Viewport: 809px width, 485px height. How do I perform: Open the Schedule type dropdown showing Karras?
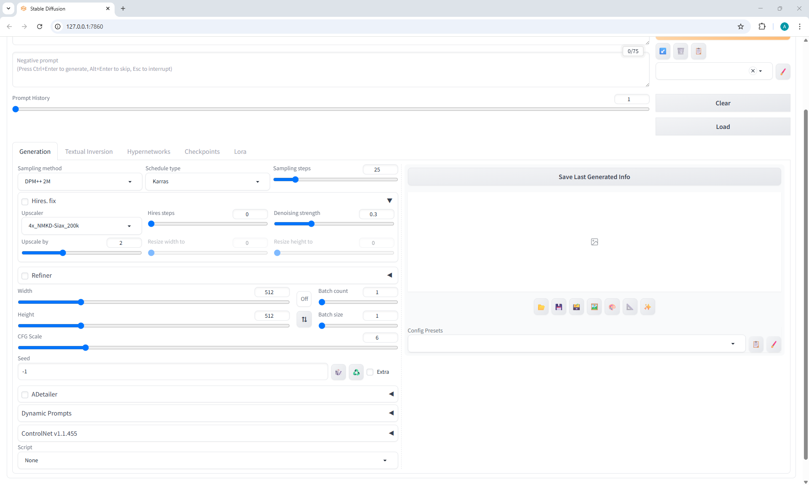[207, 182]
